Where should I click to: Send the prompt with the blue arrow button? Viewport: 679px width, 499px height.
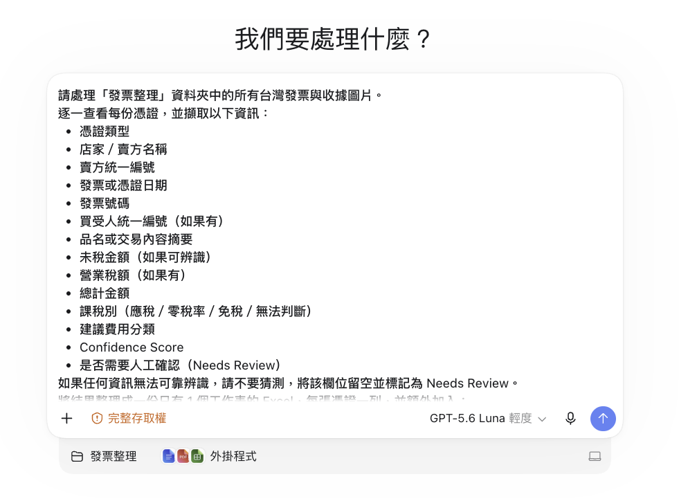pos(603,419)
